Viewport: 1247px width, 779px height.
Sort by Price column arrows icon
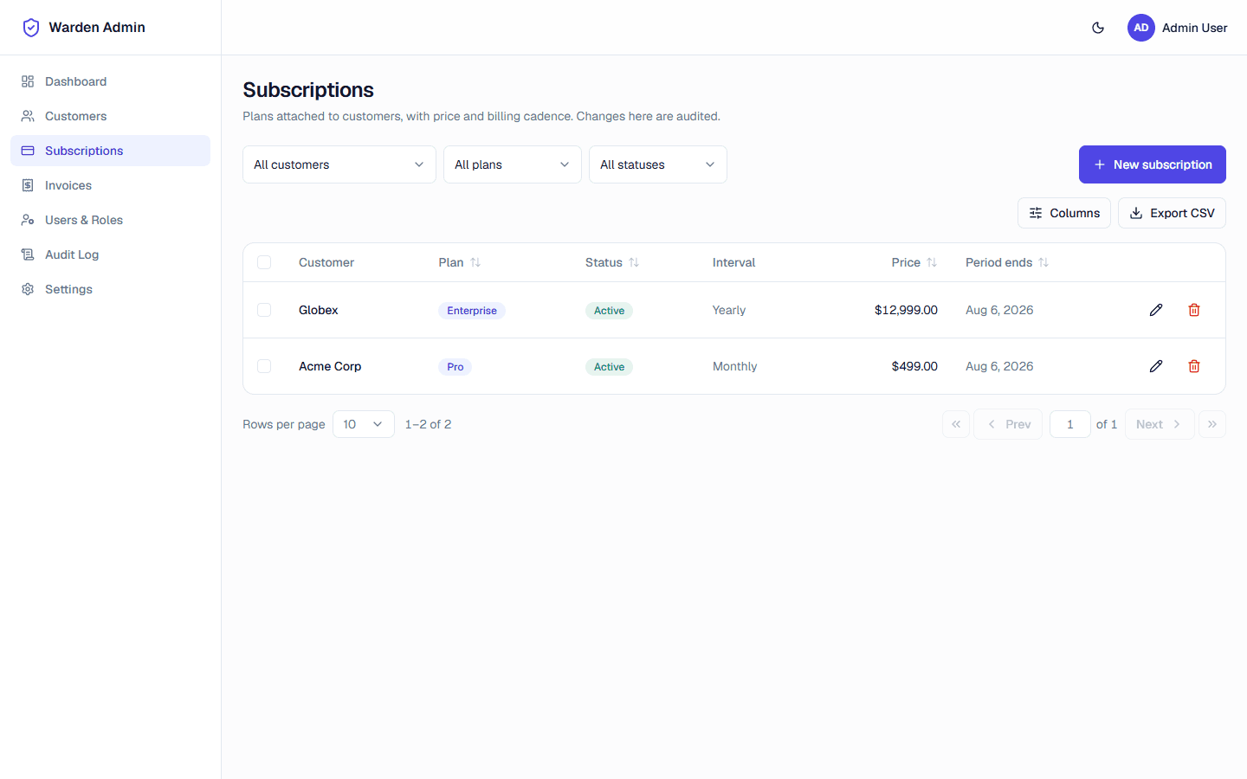(x=932, y=262)
